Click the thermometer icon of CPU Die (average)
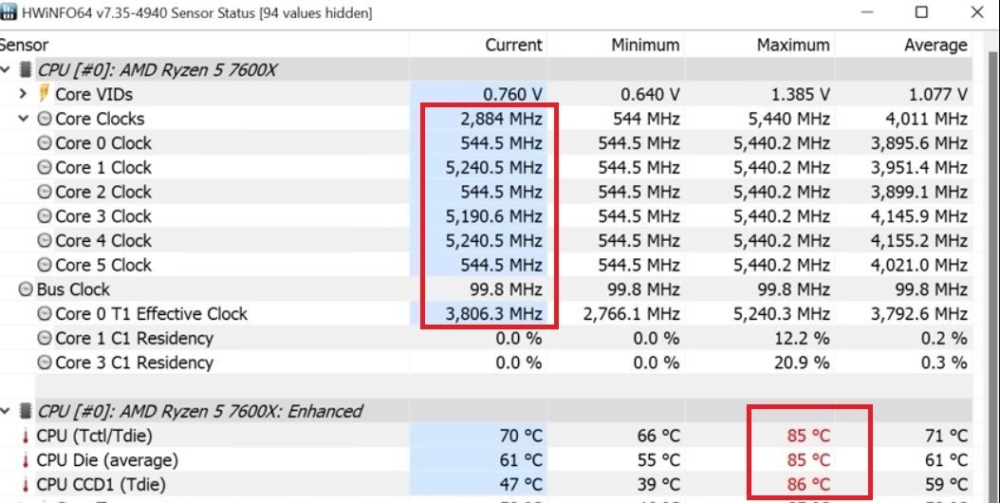Screen dimensions: 1000x503 tap(26, 460)
